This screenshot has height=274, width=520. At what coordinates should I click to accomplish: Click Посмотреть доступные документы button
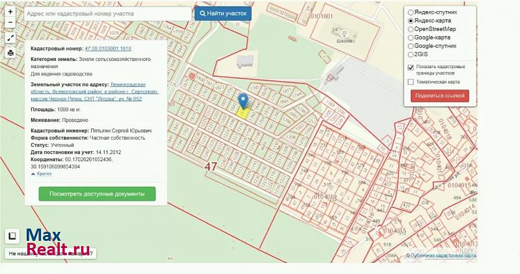pos(97,193)
